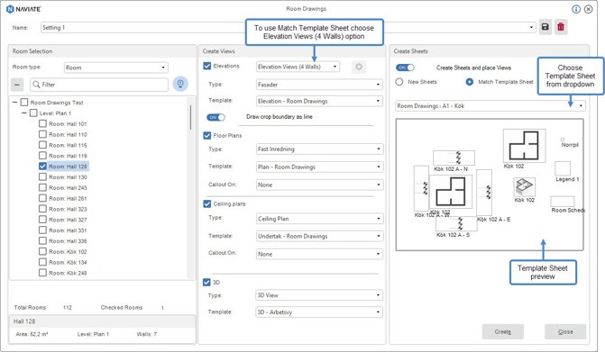This screenshot has height=352, width=605.
Task: Check Room: Kök 102
Action: point(43,251)
